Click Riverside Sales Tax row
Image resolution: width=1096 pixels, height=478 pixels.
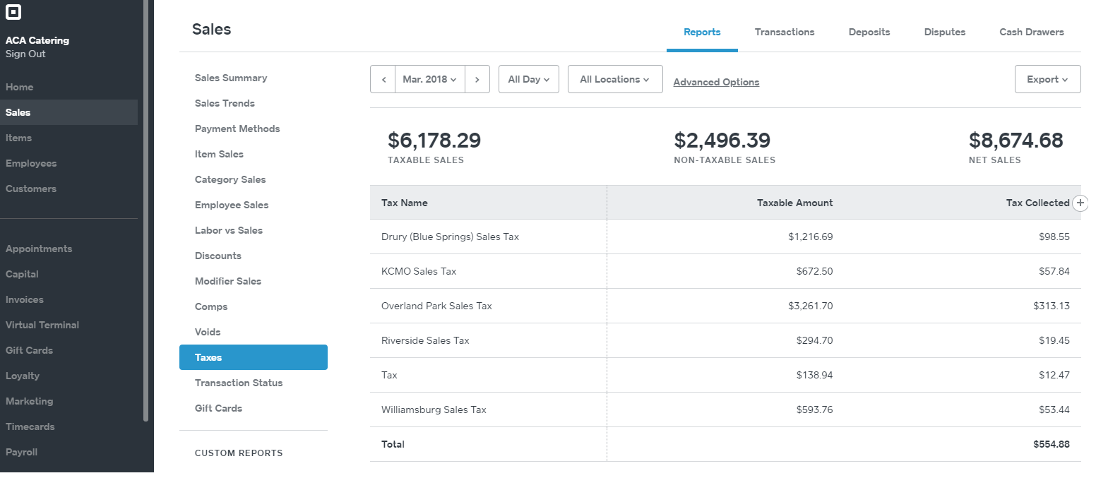pyautogui.click(x=725, y=340)
